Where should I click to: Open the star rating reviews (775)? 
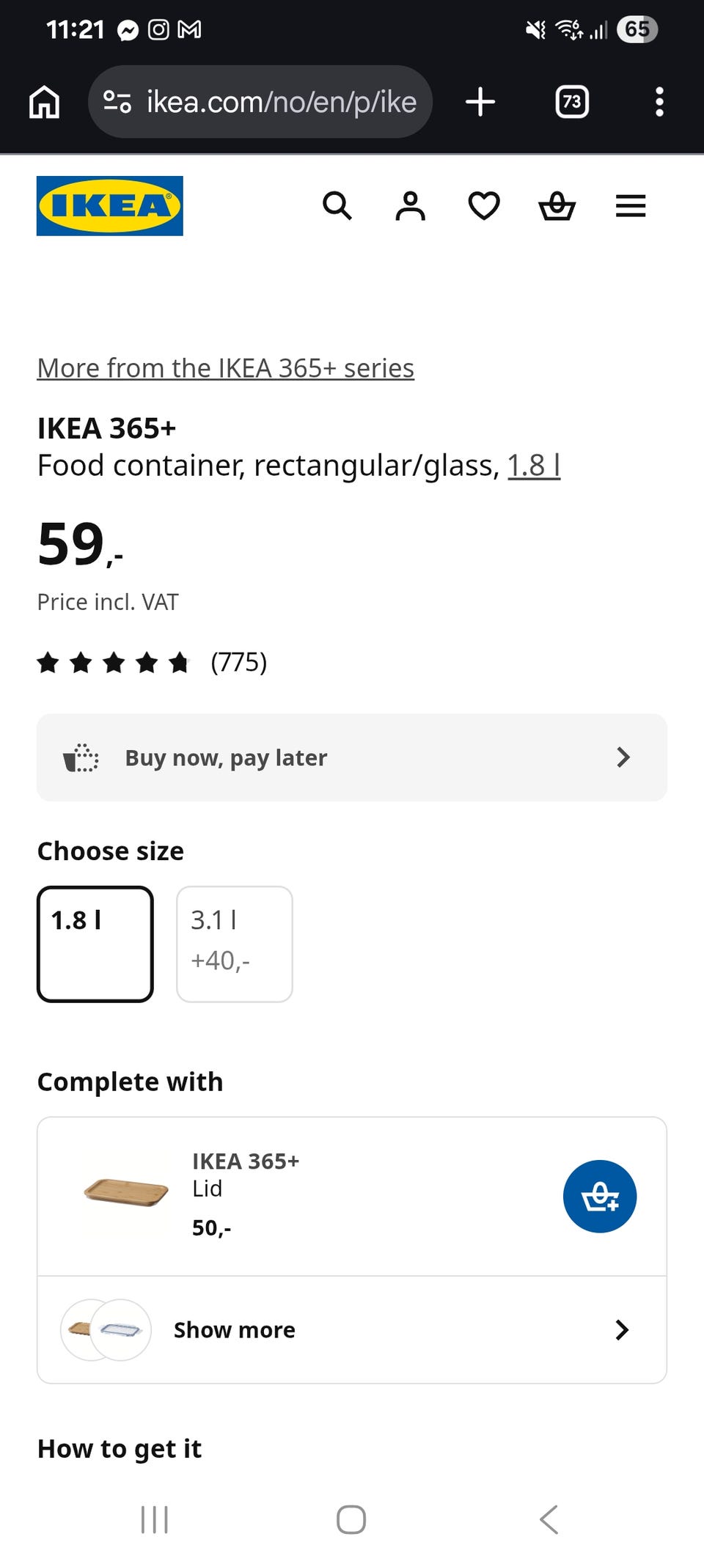coord(152,663)
